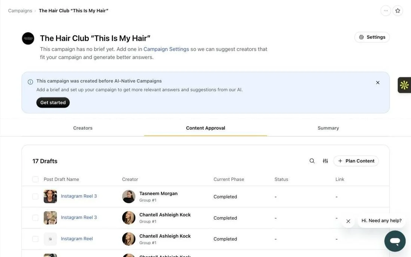This screenshot has width=411, height=257.
Task: Click the Post Draft Name column header
Action: (61, 179)
